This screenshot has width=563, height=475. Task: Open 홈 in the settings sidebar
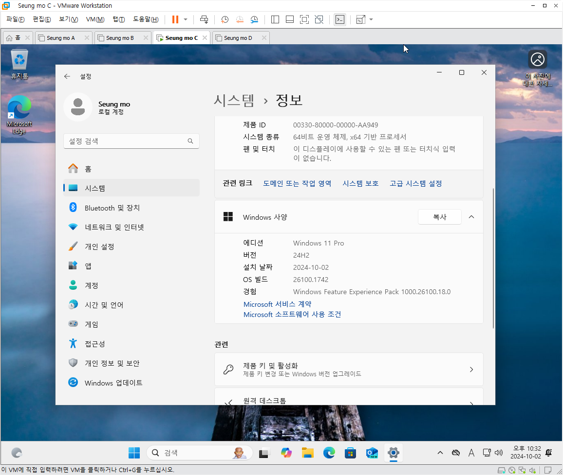[131, 169]
